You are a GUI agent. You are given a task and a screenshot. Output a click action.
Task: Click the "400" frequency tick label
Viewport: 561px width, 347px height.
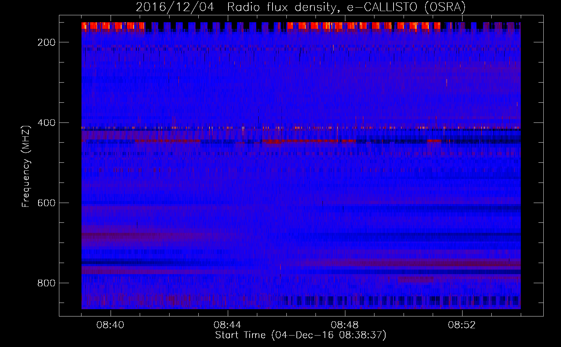pyautogui.click(x=46, y=123)
